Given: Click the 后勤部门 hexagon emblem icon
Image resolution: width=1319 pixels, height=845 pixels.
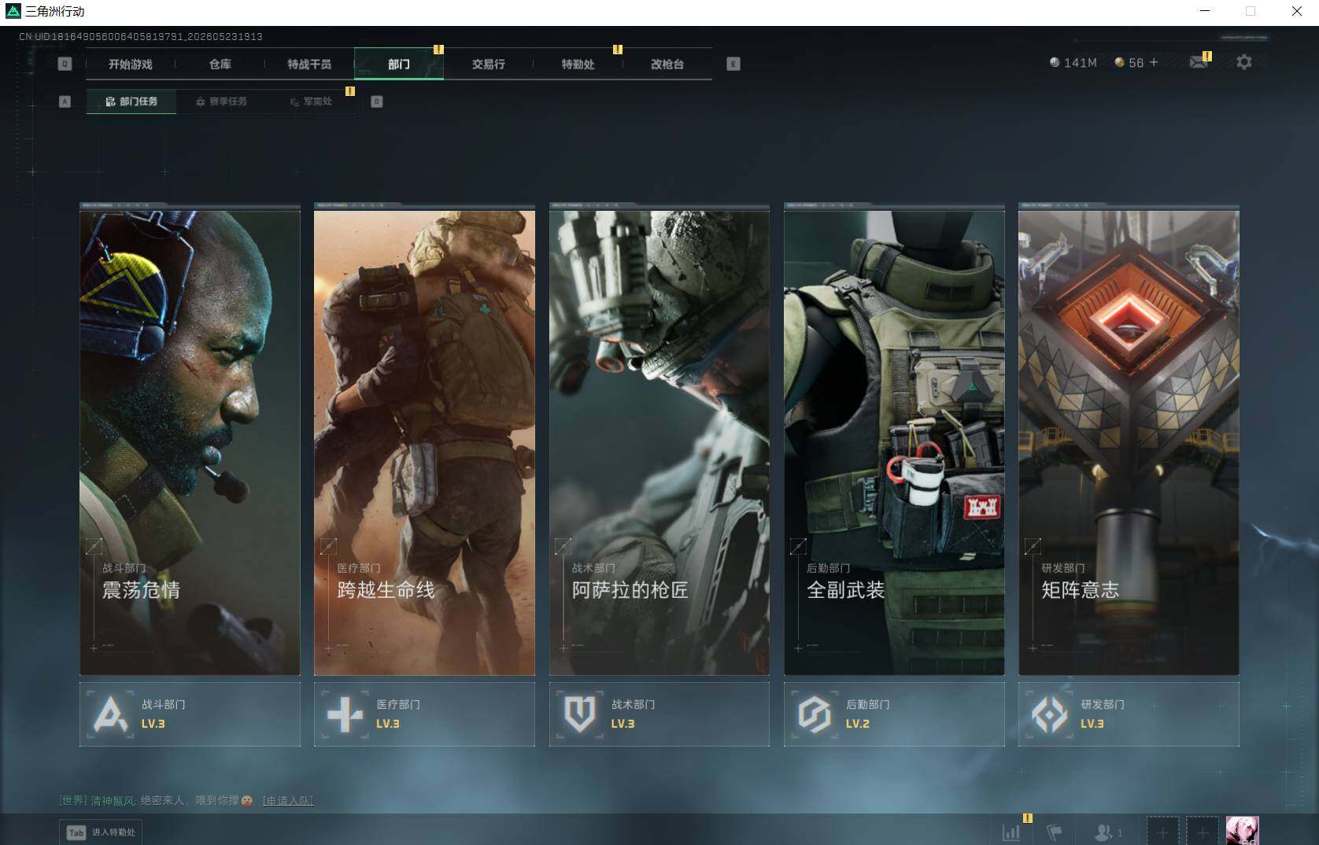Looking at the screenshot, I should 815,714.
